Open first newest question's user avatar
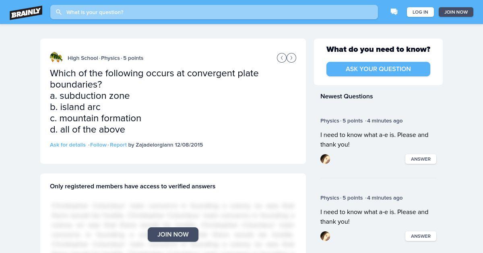 325,159
